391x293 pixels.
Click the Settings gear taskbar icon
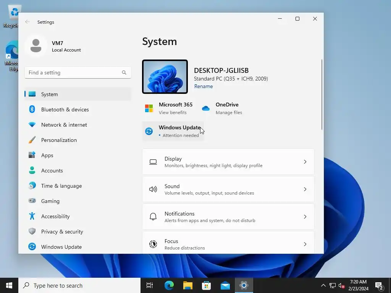[x=244, y=285]
